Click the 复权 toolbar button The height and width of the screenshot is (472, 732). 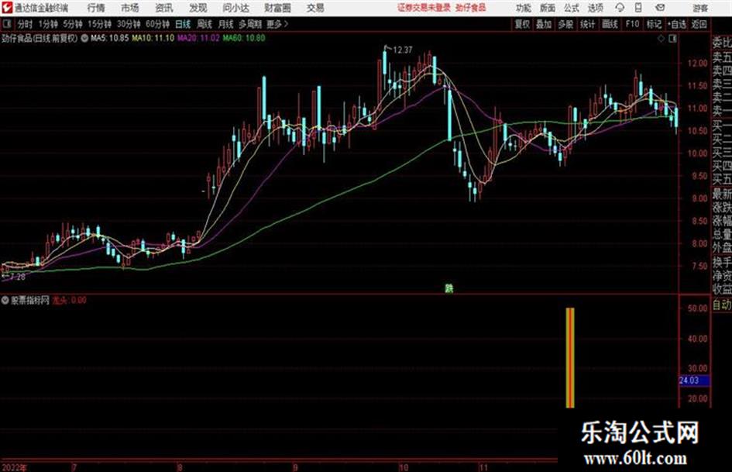pos(522,24)
